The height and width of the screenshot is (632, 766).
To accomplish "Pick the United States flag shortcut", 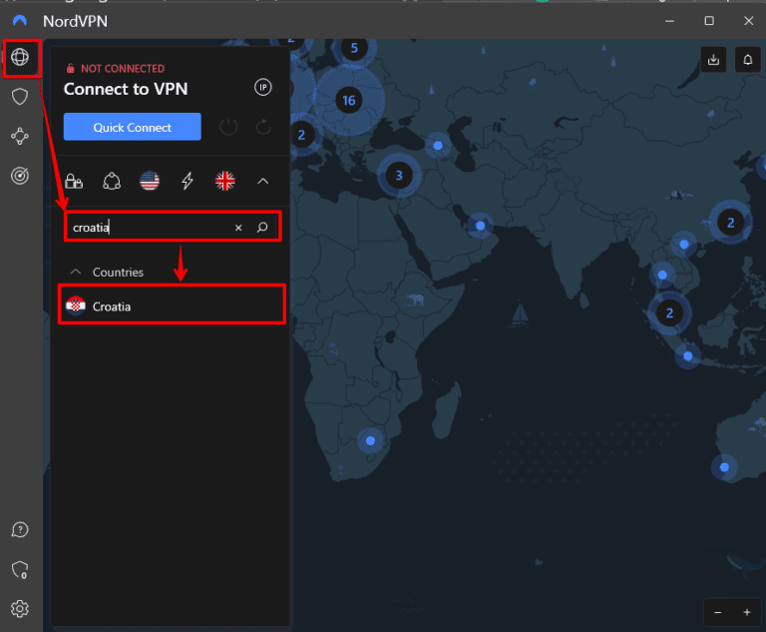I will point(150,181).
